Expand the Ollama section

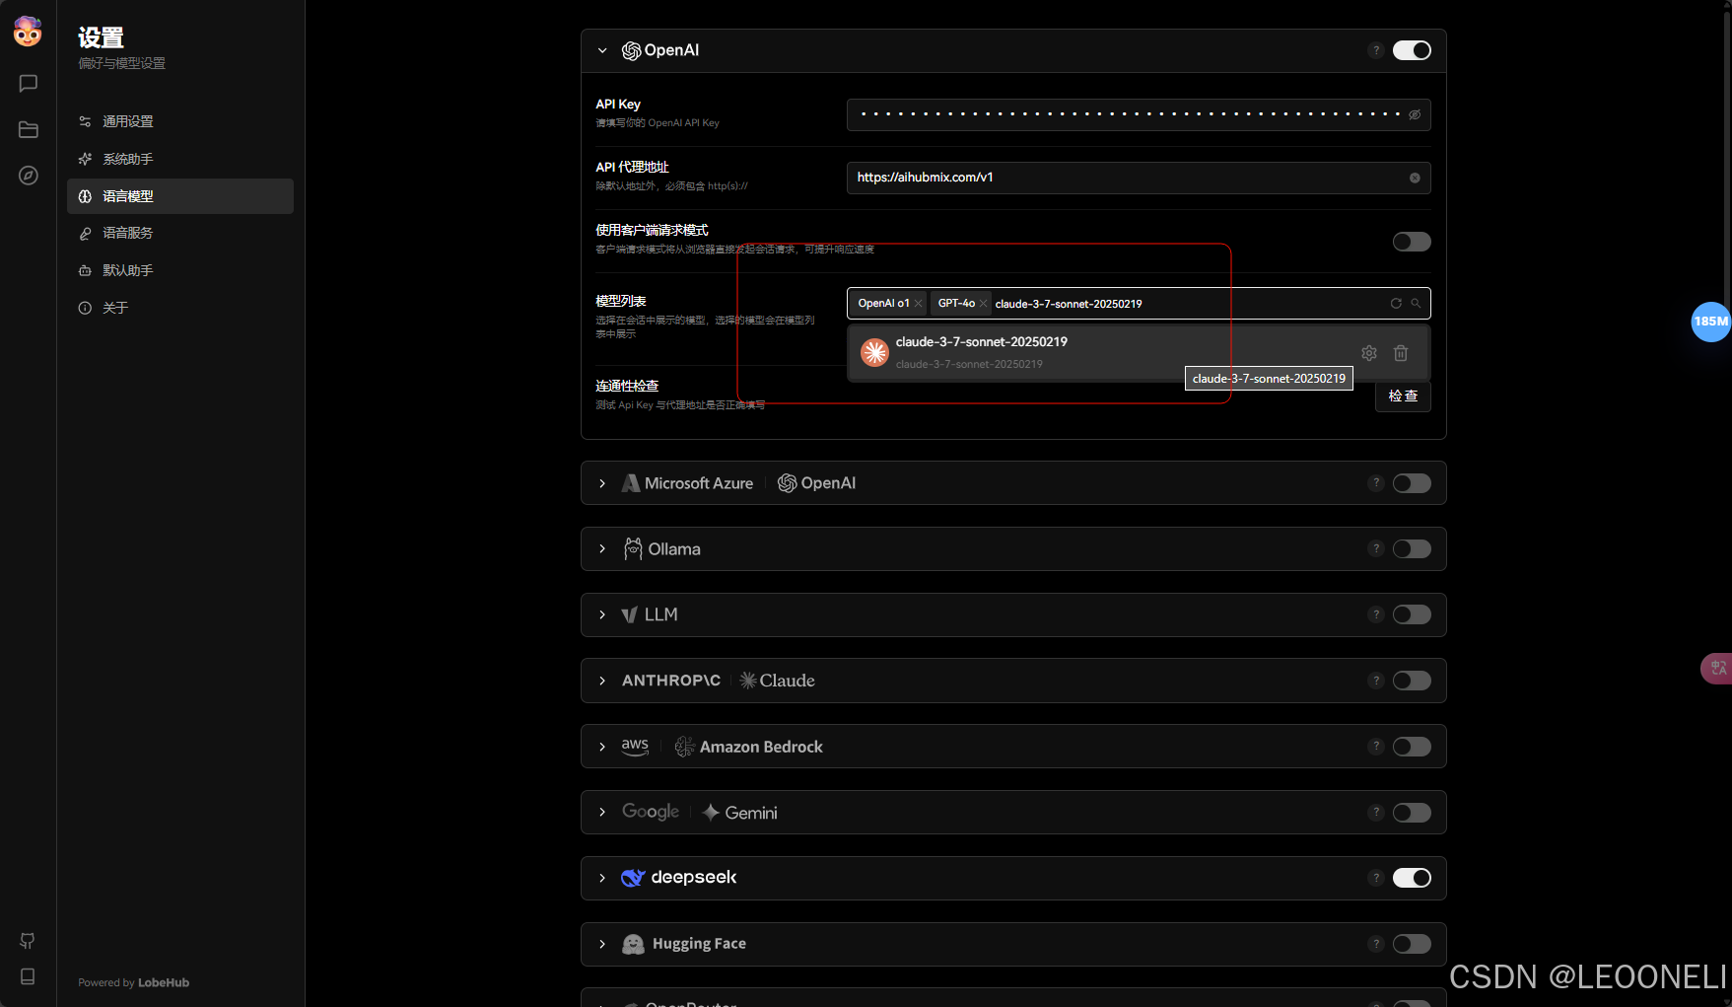pyautogui.click(x=602, y=548)
